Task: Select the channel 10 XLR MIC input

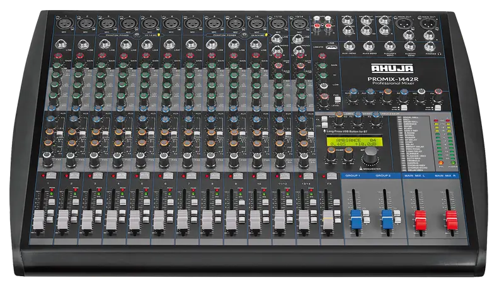Action: click(256, 23)
